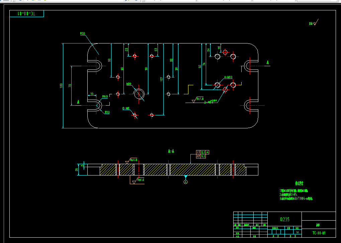Click the GB/T1804-m technical note line
The image size is (341, 243).
pyautogui.click(x=296, y=199)
